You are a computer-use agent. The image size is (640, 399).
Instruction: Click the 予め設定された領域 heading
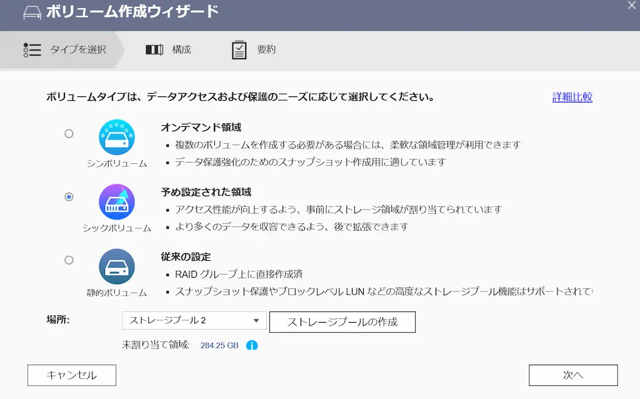pos(206,192)
